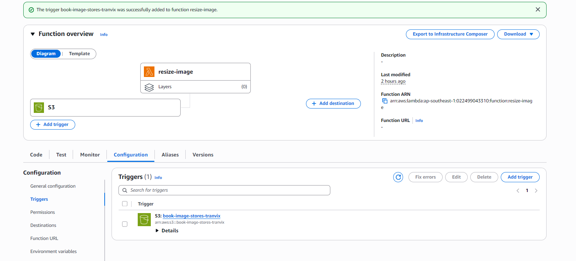Open the Versions tab

[203, 155]
